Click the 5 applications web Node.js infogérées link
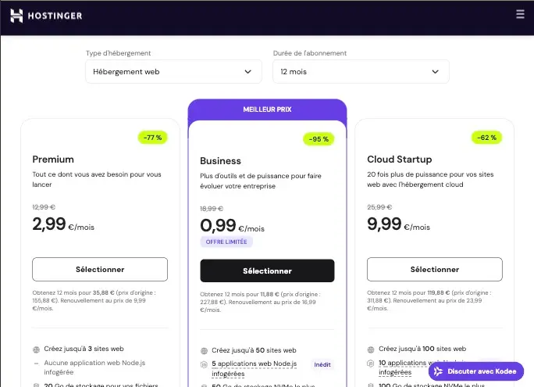The height and width of the screenshot is (387, 534). pyautogui.click(x=254, y=368)
